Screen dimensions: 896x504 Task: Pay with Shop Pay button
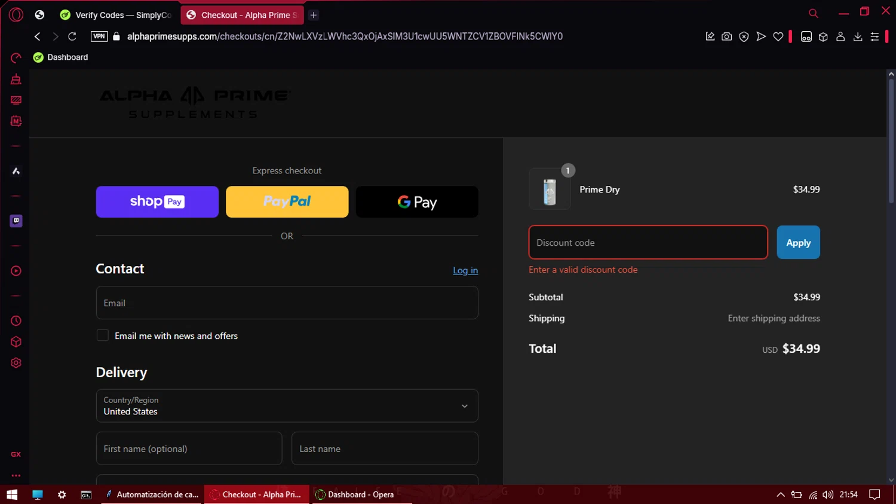157,201
